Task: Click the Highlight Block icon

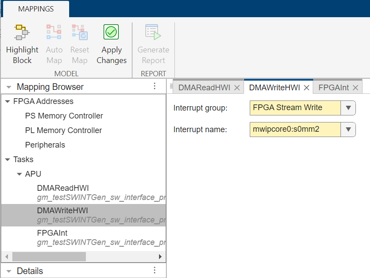Action: pyautogui.click(x=22, y=33)
